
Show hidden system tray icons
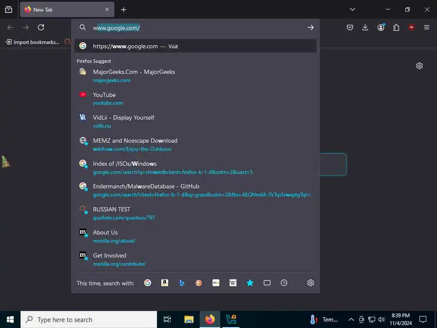(351, 319)
